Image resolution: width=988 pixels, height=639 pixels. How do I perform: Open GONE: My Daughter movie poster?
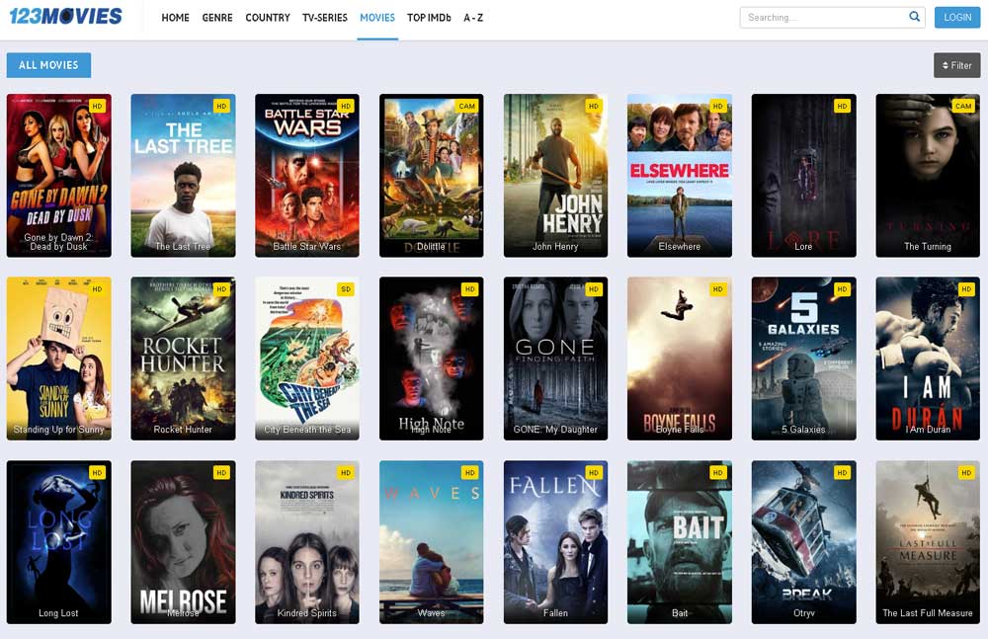tap(555, 358)
